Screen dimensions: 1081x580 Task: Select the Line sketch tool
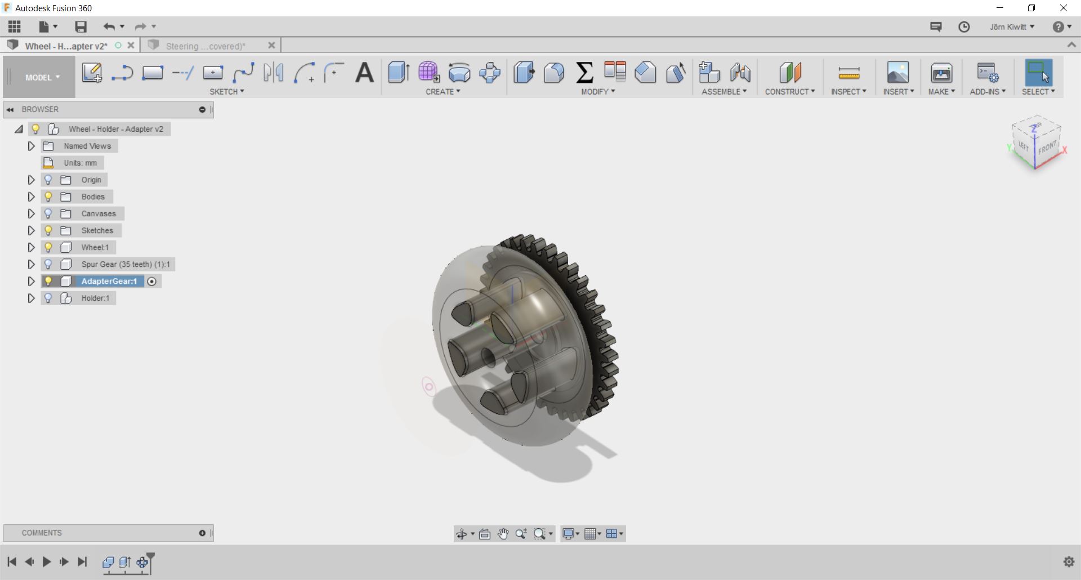coord(122,73)
